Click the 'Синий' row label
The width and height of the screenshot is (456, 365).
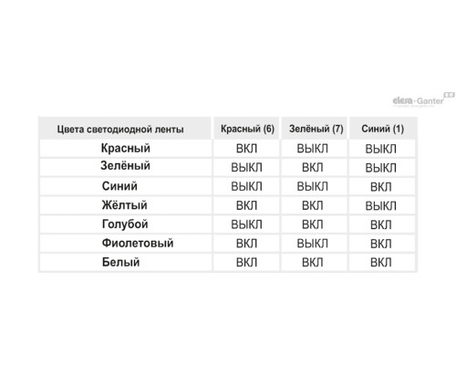[x=119, y=186]
